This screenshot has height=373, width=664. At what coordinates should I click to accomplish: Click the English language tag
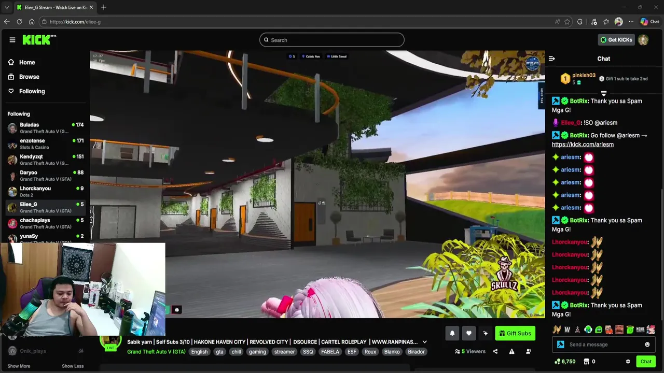pyautogui.click(x=199, y=352)
